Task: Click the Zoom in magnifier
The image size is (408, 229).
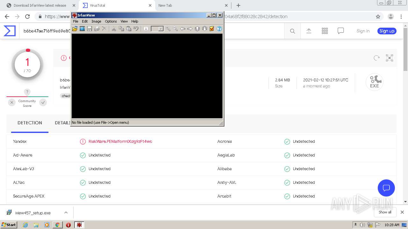Action: [168, 29]
